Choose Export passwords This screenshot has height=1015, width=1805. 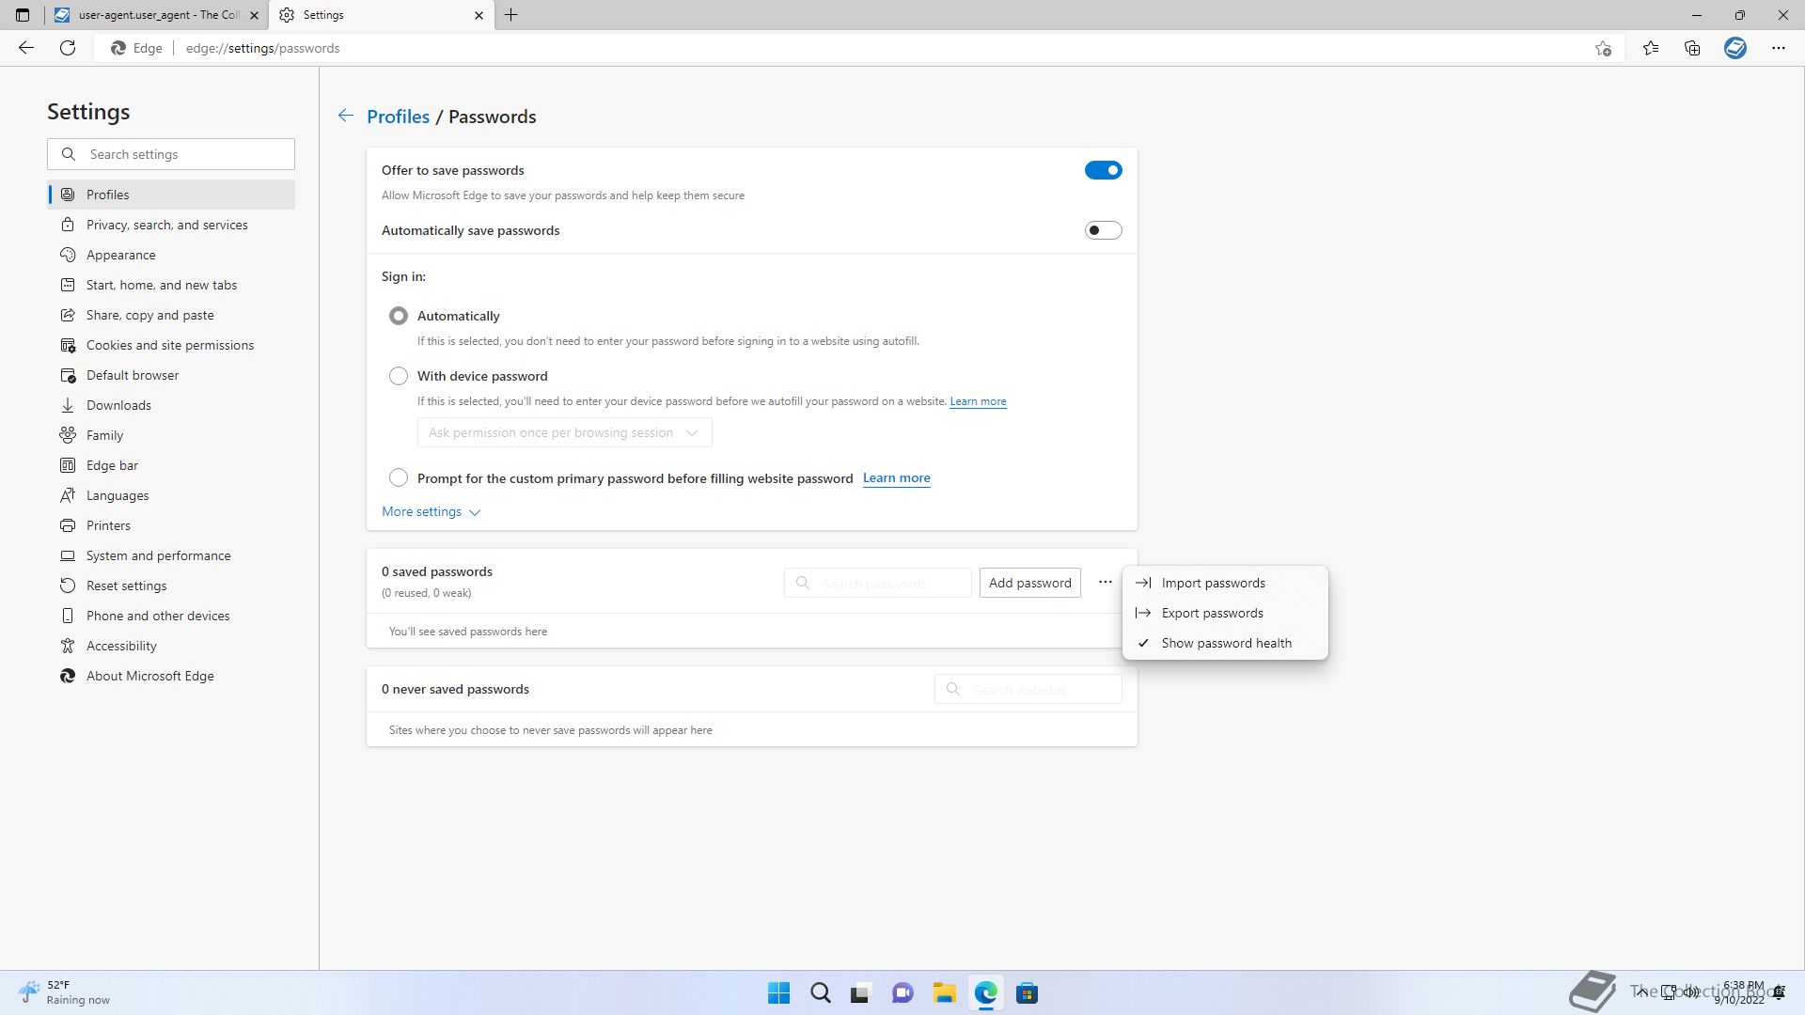(1225, 613)
